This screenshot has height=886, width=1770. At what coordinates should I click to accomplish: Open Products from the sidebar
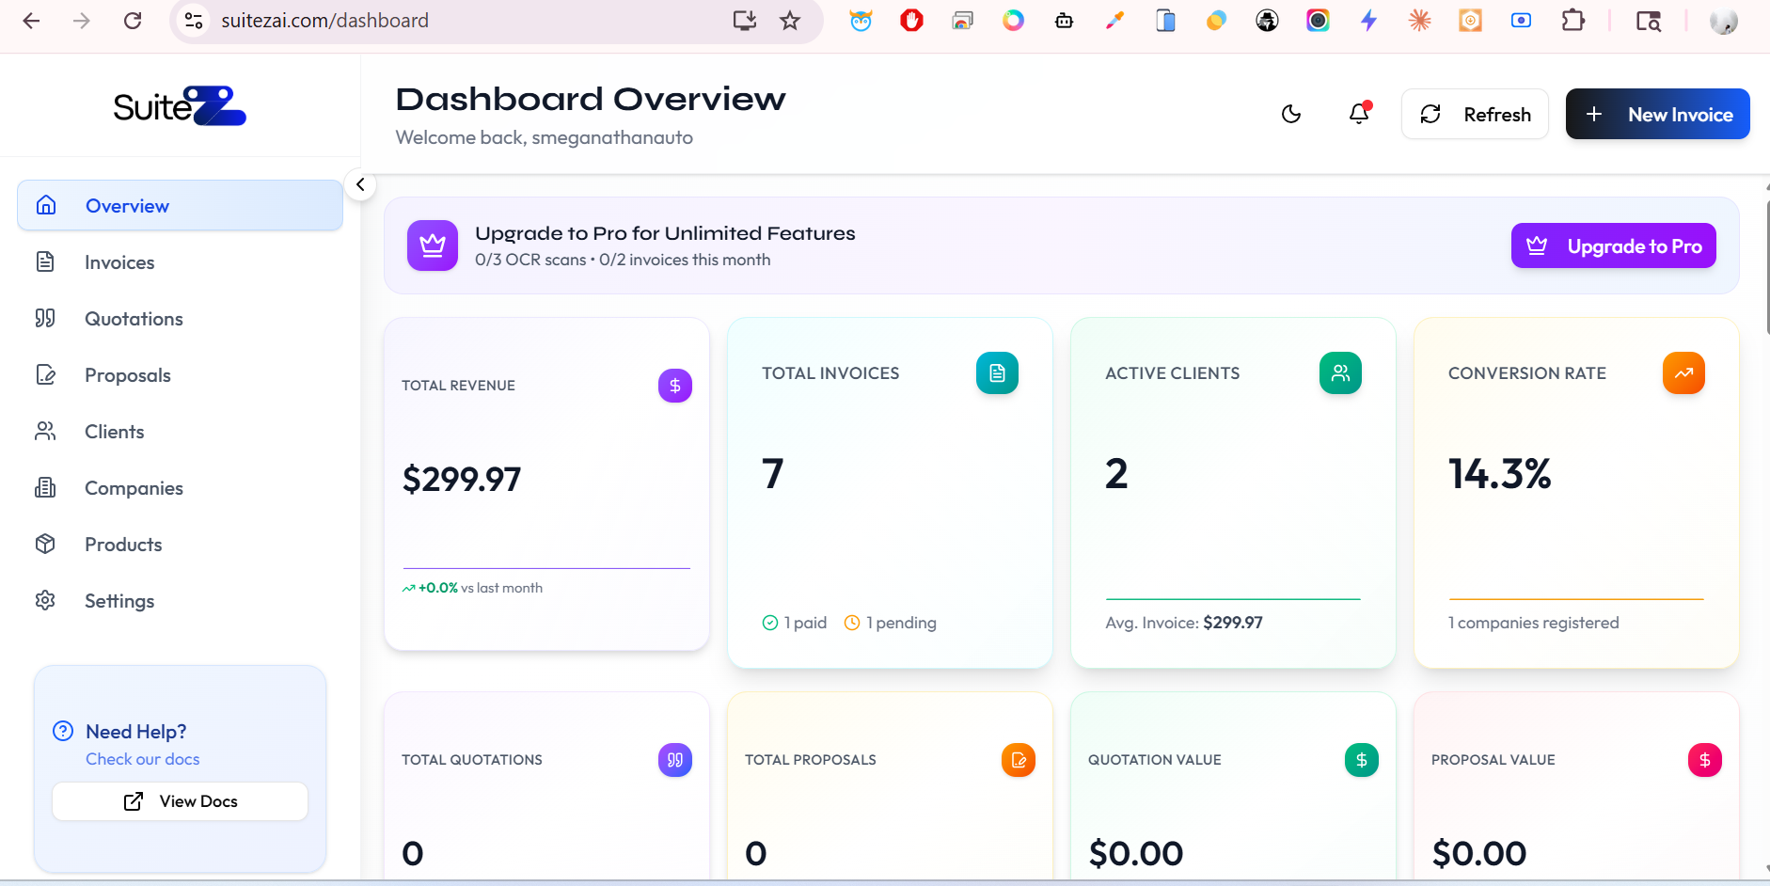coord(123,545)
